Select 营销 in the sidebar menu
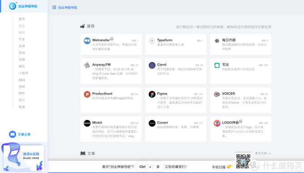Viewport: 304px width, 173px height. [x=22, y=53]
